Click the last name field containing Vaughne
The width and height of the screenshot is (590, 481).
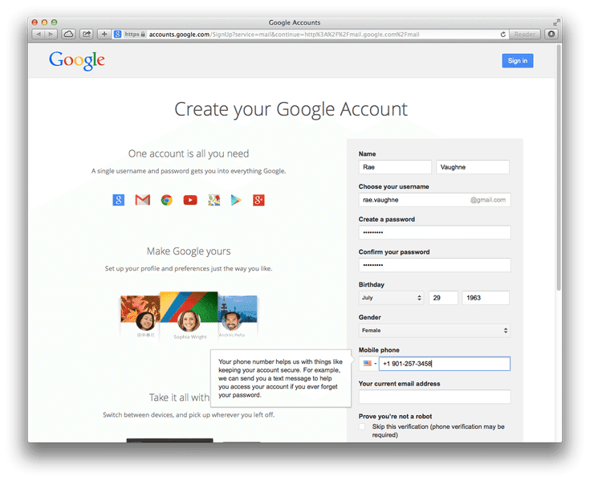[x=473, y=167]
